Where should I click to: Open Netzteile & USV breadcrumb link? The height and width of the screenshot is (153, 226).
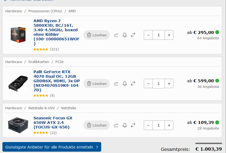(42, 108)
